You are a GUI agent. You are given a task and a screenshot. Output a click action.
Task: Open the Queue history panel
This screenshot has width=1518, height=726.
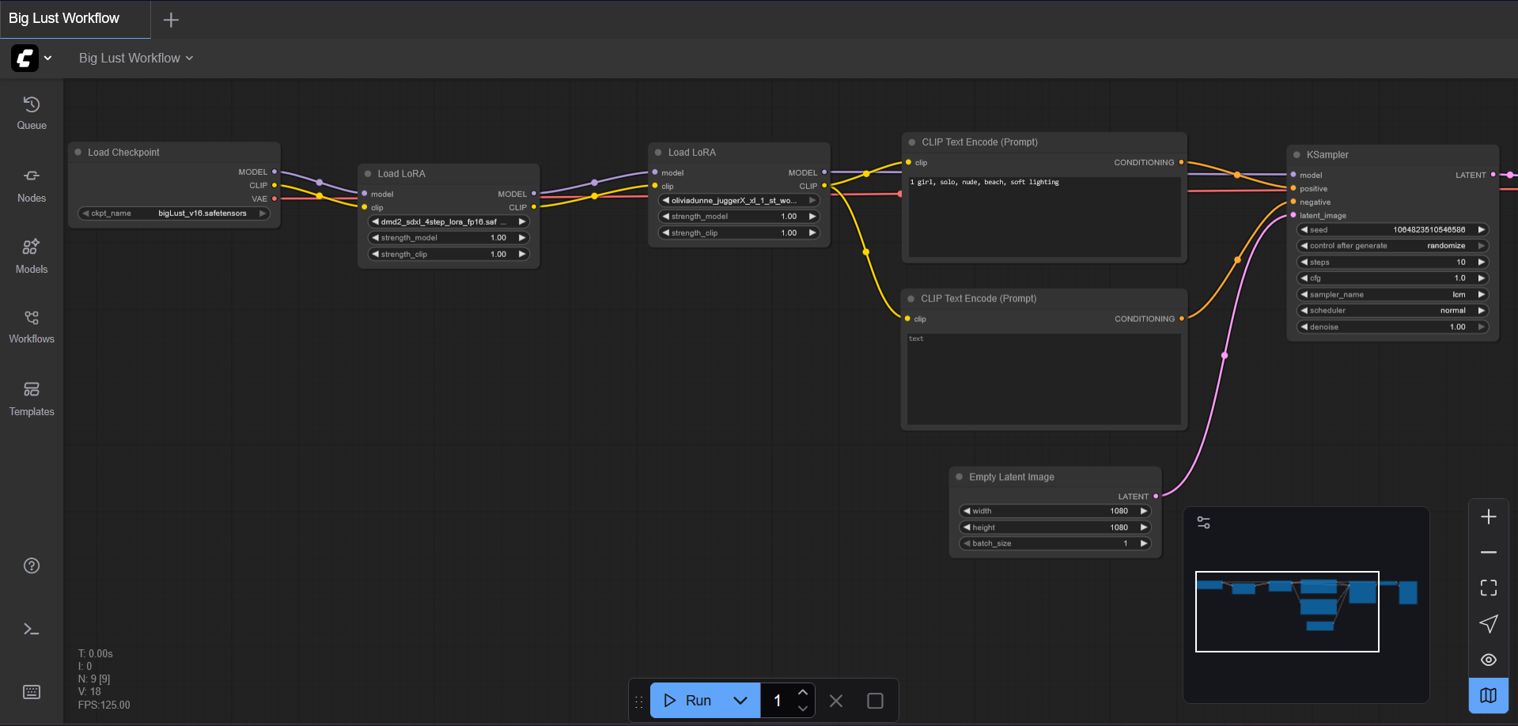[32, 113]
